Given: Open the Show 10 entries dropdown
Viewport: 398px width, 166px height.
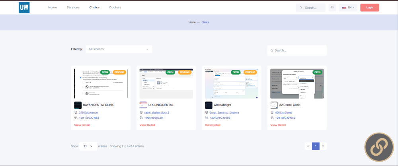Looking at the screenshot, I should (88, 146).
